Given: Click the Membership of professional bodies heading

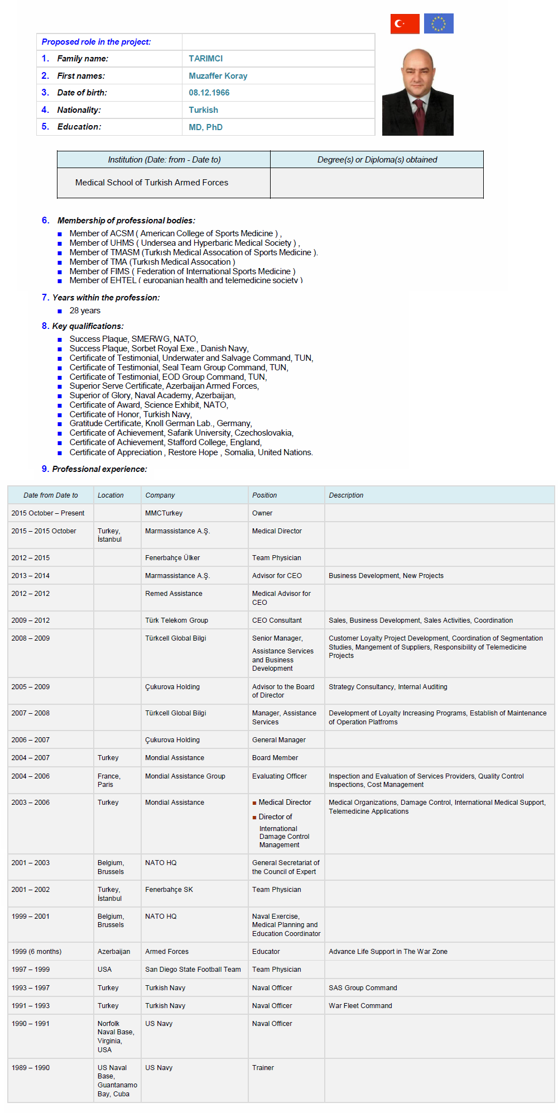Looking at the screenshot, I should tap(126, 221).
